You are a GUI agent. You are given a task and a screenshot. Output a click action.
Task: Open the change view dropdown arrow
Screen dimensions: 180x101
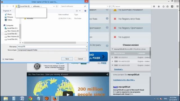point(80,11)
